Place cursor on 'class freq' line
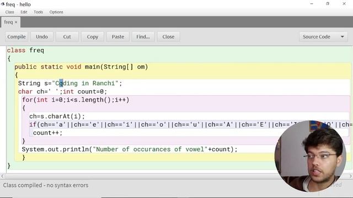The height and width of the screenshot is (198, 353). (x=25, y=50)
